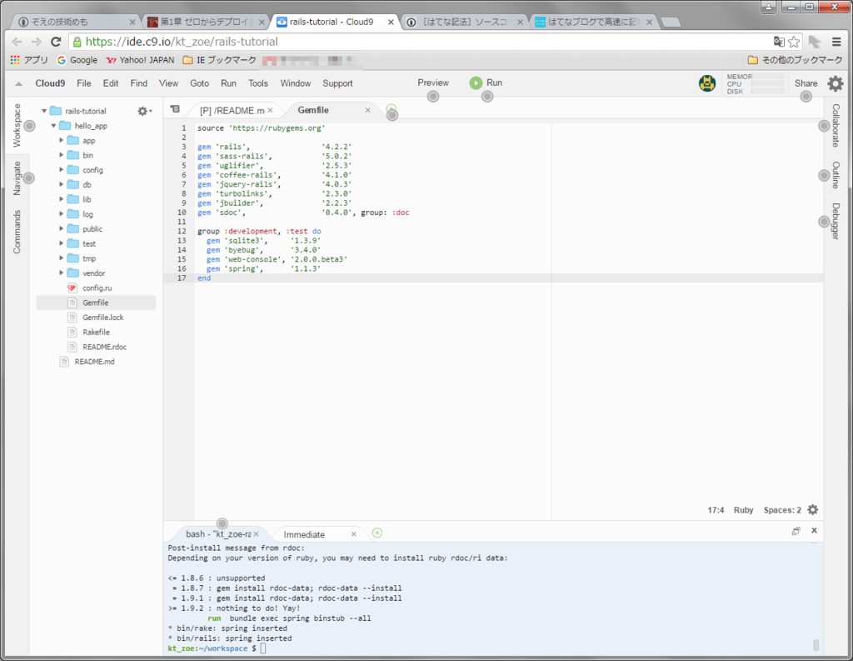The image size is (853, 661).
Task: Close the README.md editor tab
Action: click(271, 110)
